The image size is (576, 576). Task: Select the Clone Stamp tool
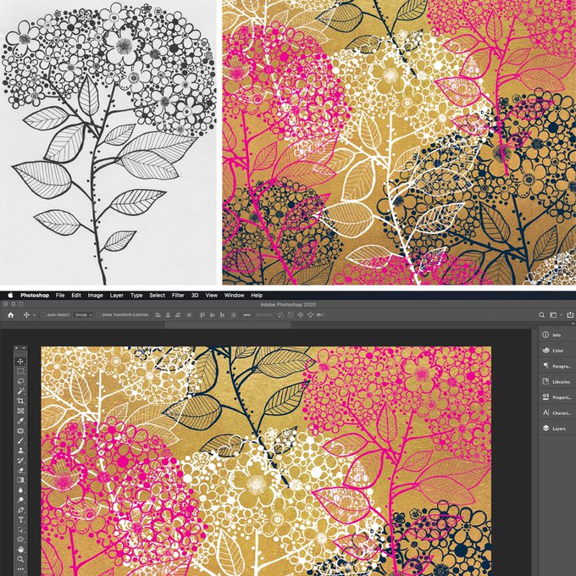point(20,451)
